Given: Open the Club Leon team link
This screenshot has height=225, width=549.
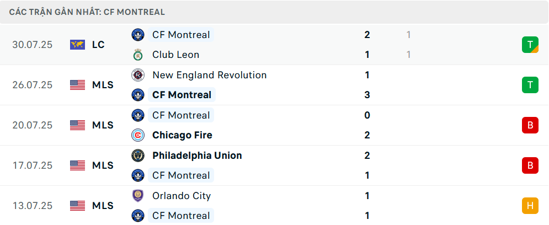Looking at the screenshot, I should (176, 55).
